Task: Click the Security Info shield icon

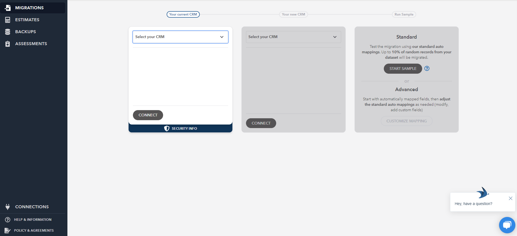Action: tap(167, 128)
